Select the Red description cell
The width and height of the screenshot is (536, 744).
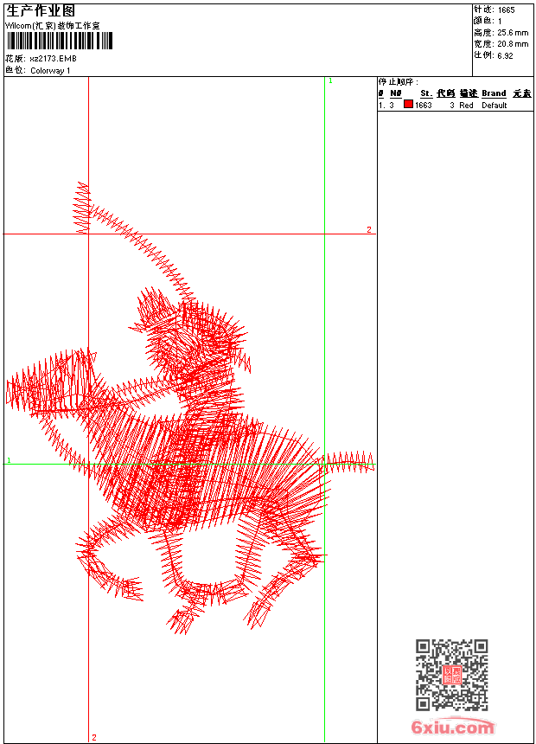(466, 106)
